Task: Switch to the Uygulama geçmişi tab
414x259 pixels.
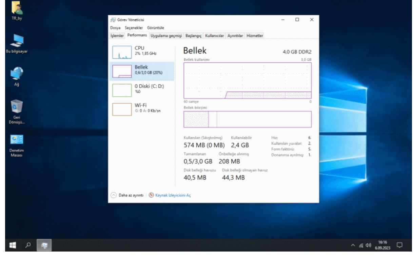Action: pyautogui.click(x=166, y=36)
